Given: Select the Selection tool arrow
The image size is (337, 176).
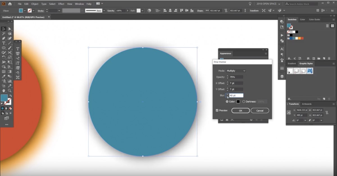Looking at the screenshot, I should [4, 29].
